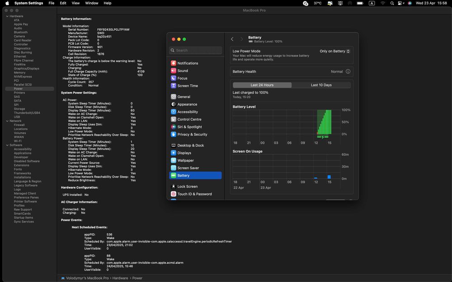Click the Spotlight search icon in menu bar

pyautogui.click(x=392, y=3)
